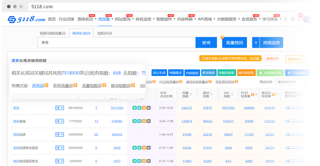320x166 pixels.
Task: Click the competition bar in 京东商城 row
Action: (x=296, y=121)
